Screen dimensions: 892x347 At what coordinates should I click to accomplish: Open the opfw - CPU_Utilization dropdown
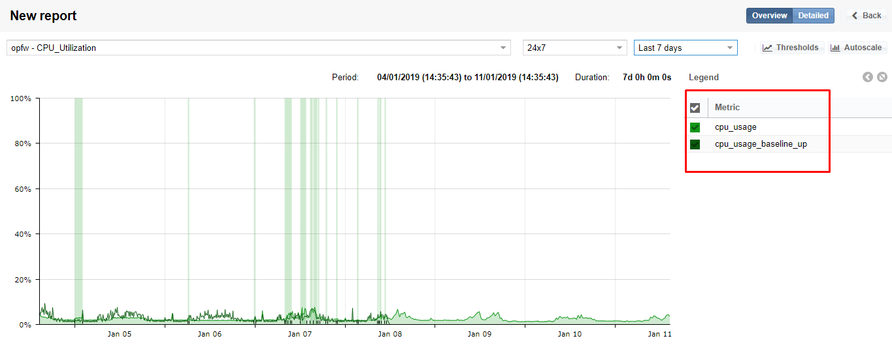259,48
